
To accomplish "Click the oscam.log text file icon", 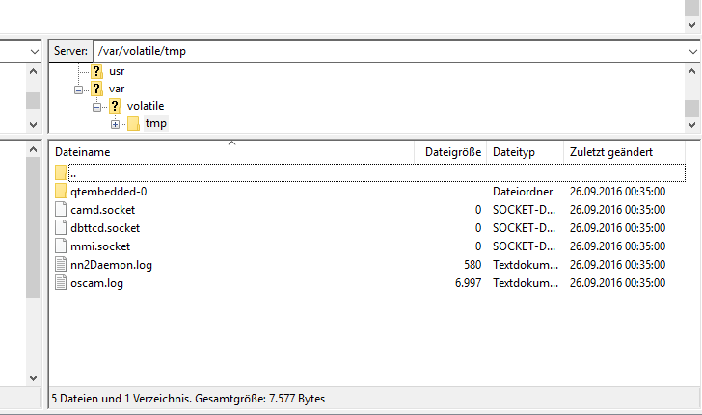I will coord(62,283).
